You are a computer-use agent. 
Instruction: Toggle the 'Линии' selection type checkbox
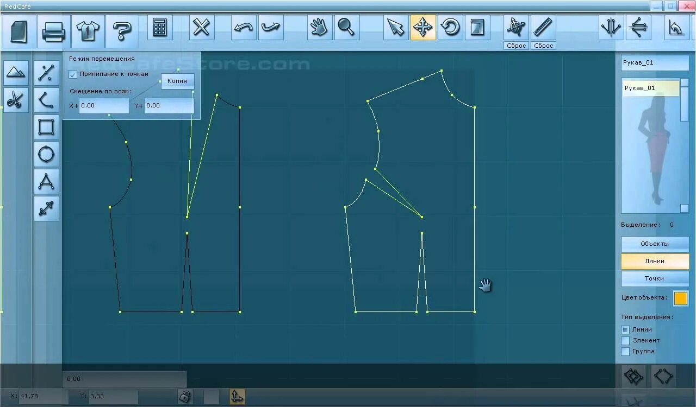(625, 329)
